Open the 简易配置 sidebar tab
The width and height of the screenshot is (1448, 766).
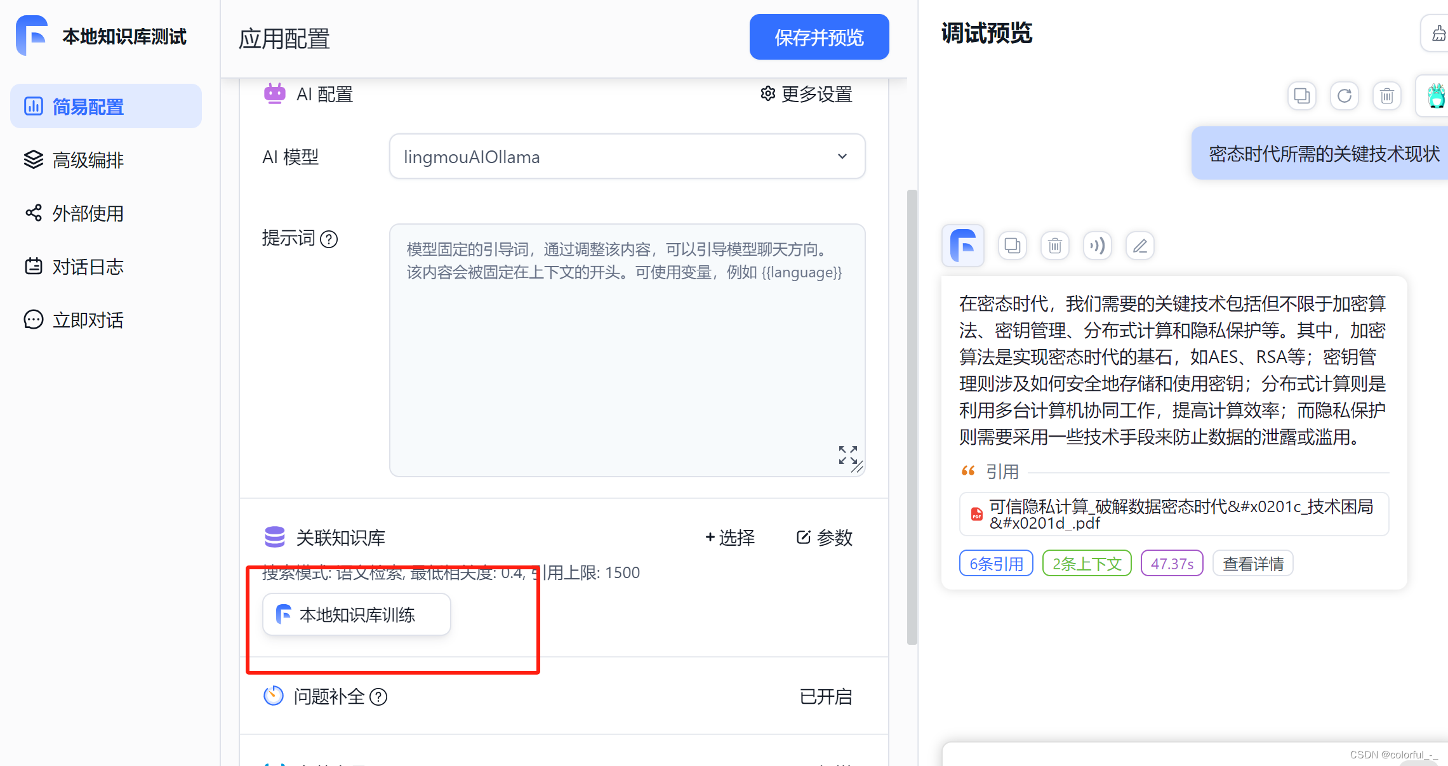pos(106,106)
